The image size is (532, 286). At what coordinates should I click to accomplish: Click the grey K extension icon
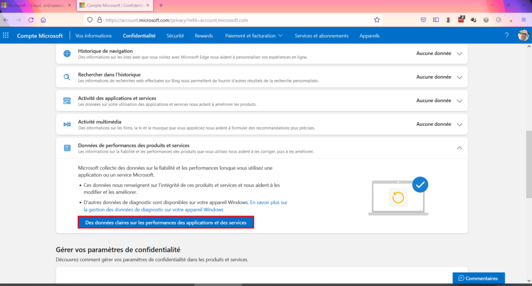click(498, 20)
